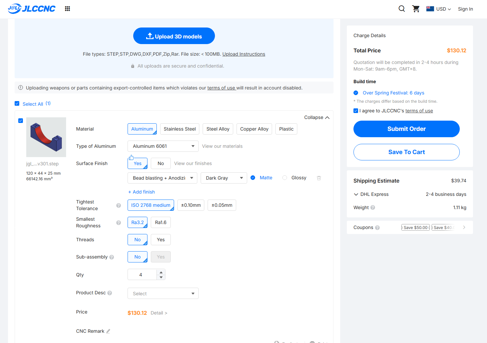Open the shopping cart icon
Viewport: 487px width, 343px height.
(416, 9)
